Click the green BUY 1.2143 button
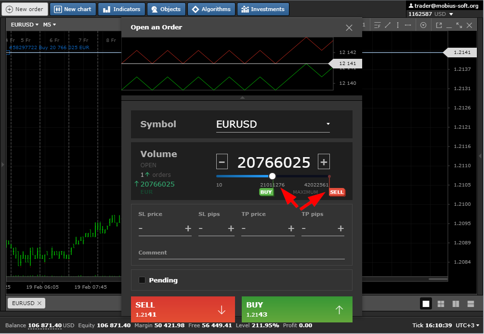 [297, 309]
